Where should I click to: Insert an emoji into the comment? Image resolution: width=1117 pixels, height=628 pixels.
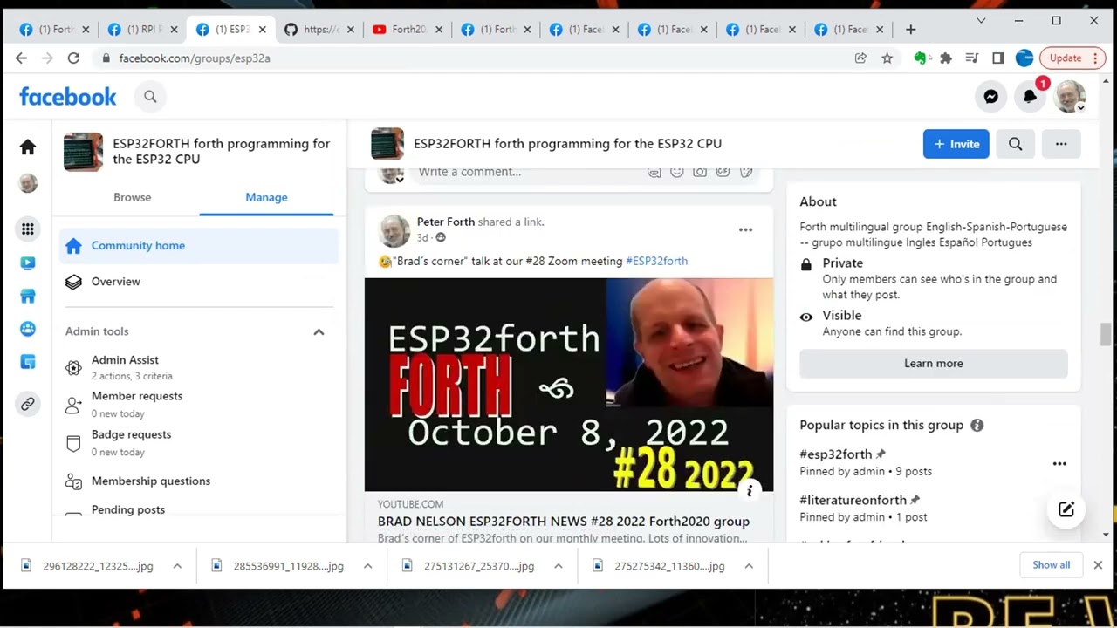[x=676, y=172]
